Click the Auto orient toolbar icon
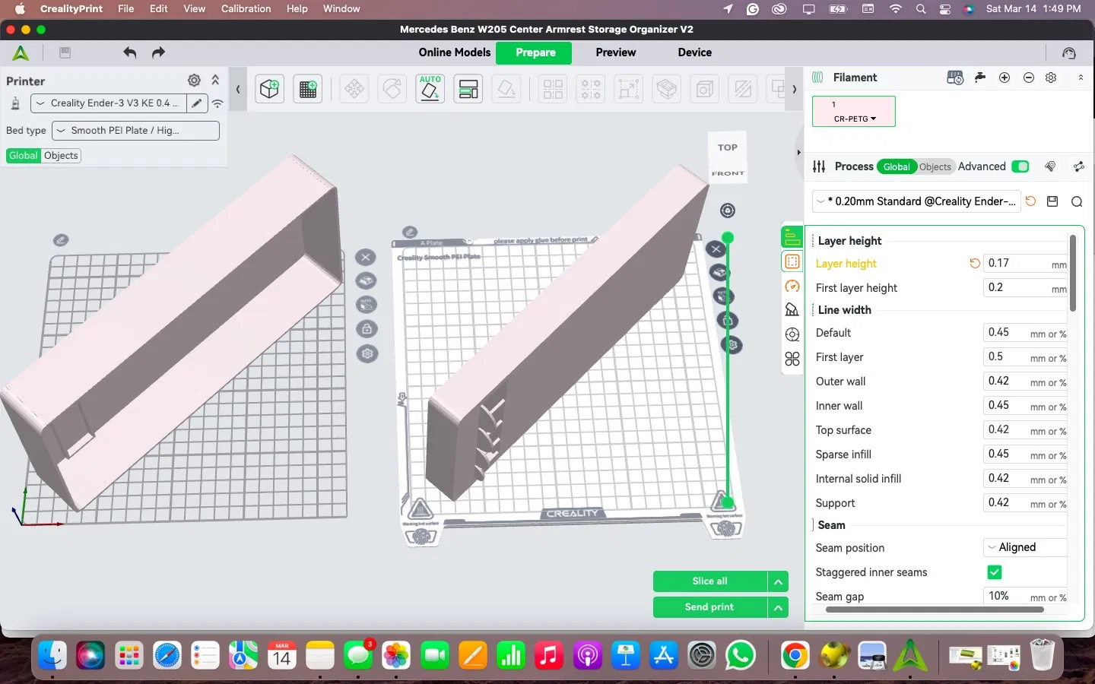Viewport: 1095px width, 684px height. coord(430,89)
